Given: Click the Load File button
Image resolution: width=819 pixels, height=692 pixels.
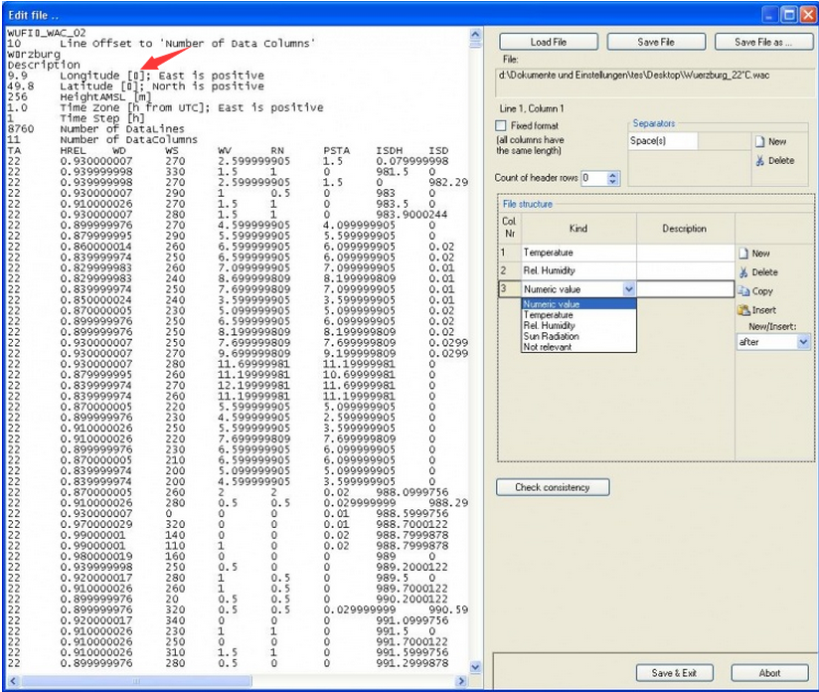Looking at the screenshot, I should 548,43.
